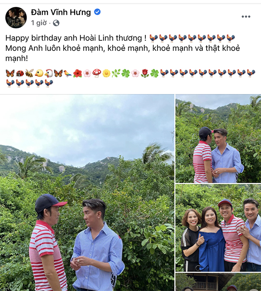Click the red rose emoji

click(x=145, y=73)
